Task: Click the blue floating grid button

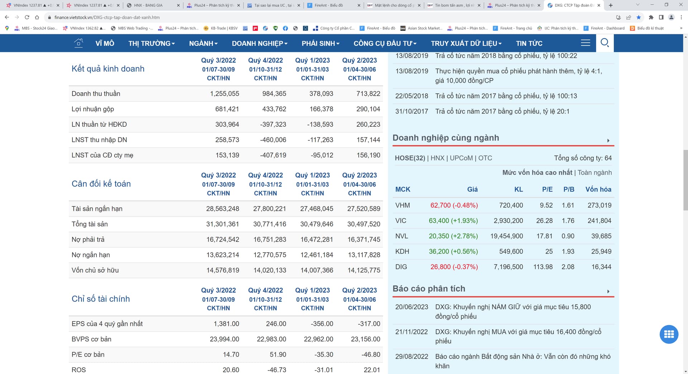Action: point(669,334)
